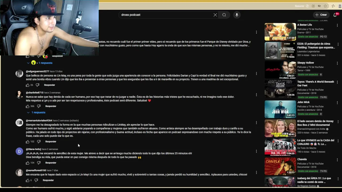
Task: Open @charlotte8713 profile avatar
Action: [x=19, y=95]
